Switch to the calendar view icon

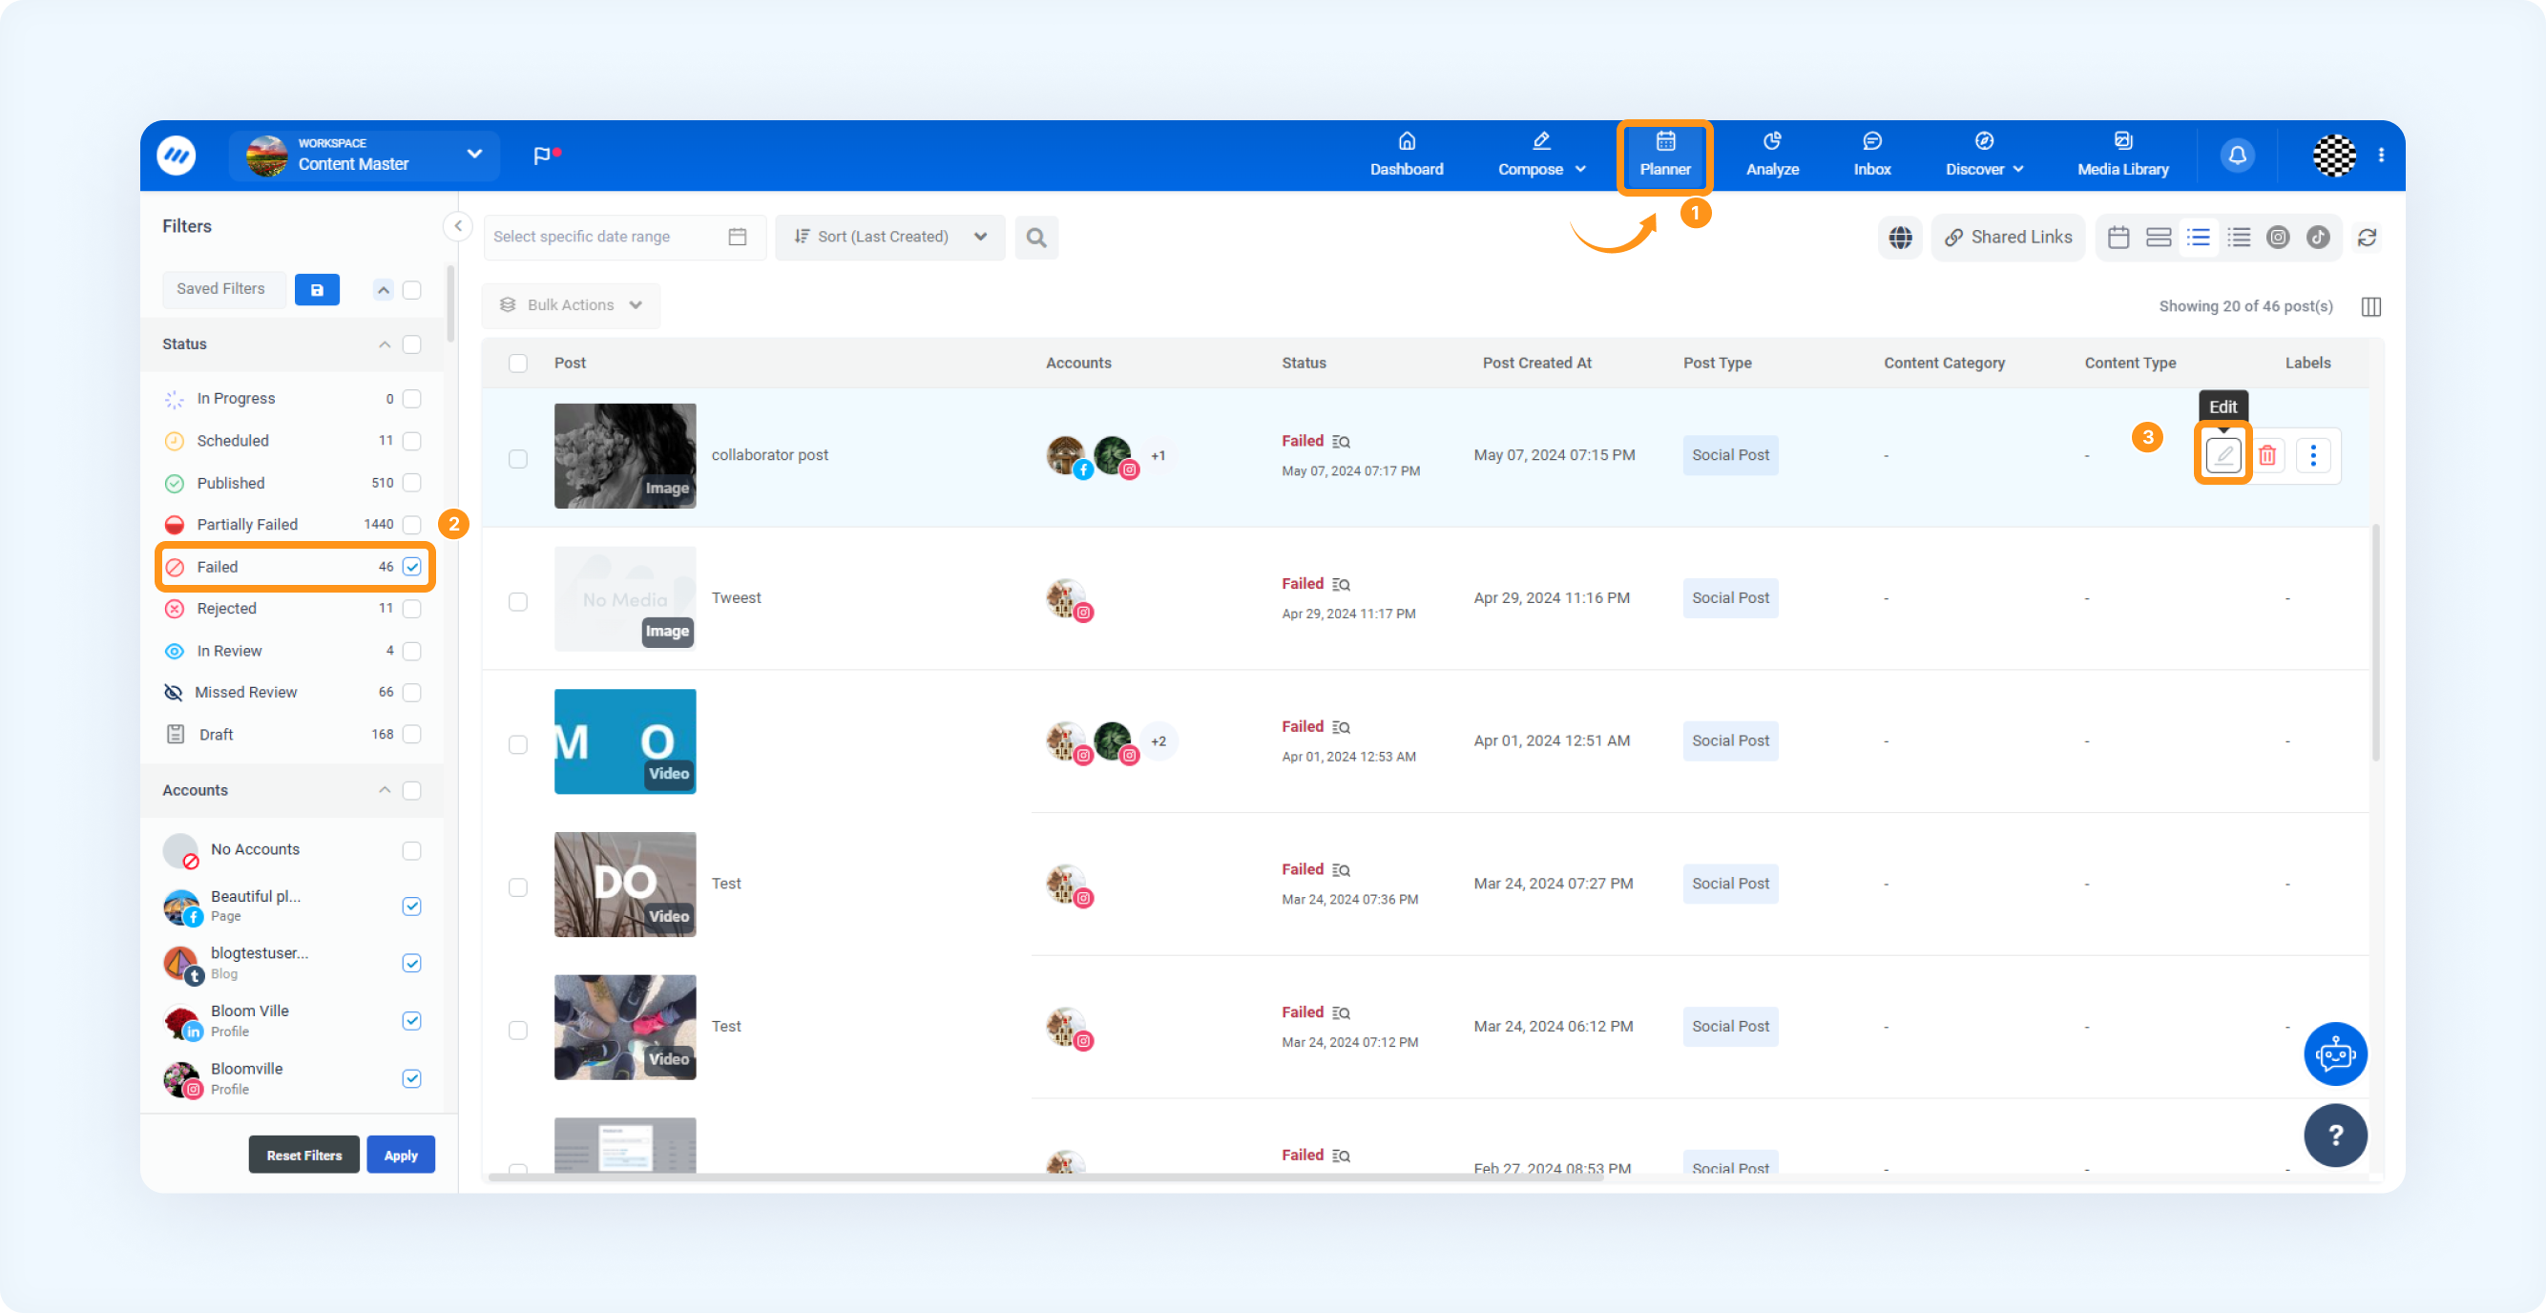point(2118,237)
